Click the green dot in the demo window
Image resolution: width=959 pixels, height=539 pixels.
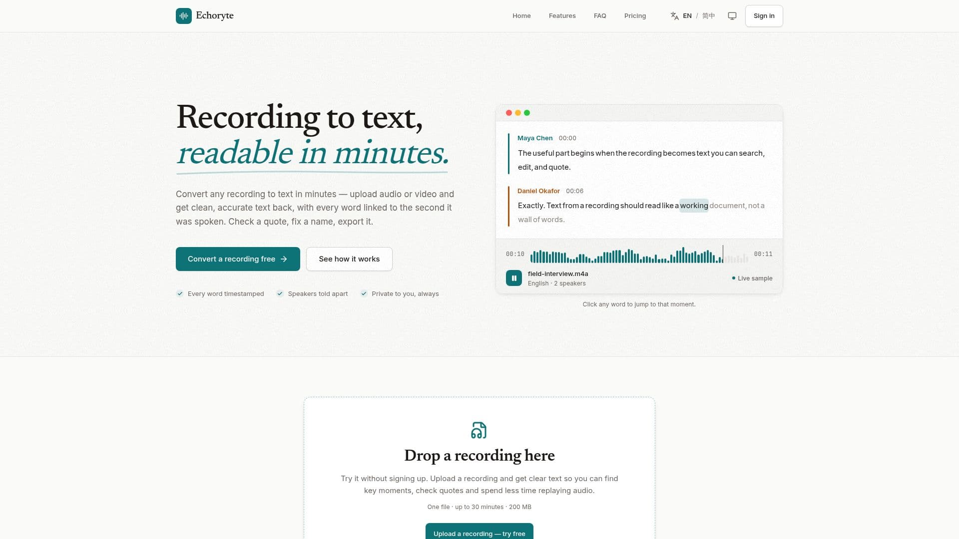527,113
